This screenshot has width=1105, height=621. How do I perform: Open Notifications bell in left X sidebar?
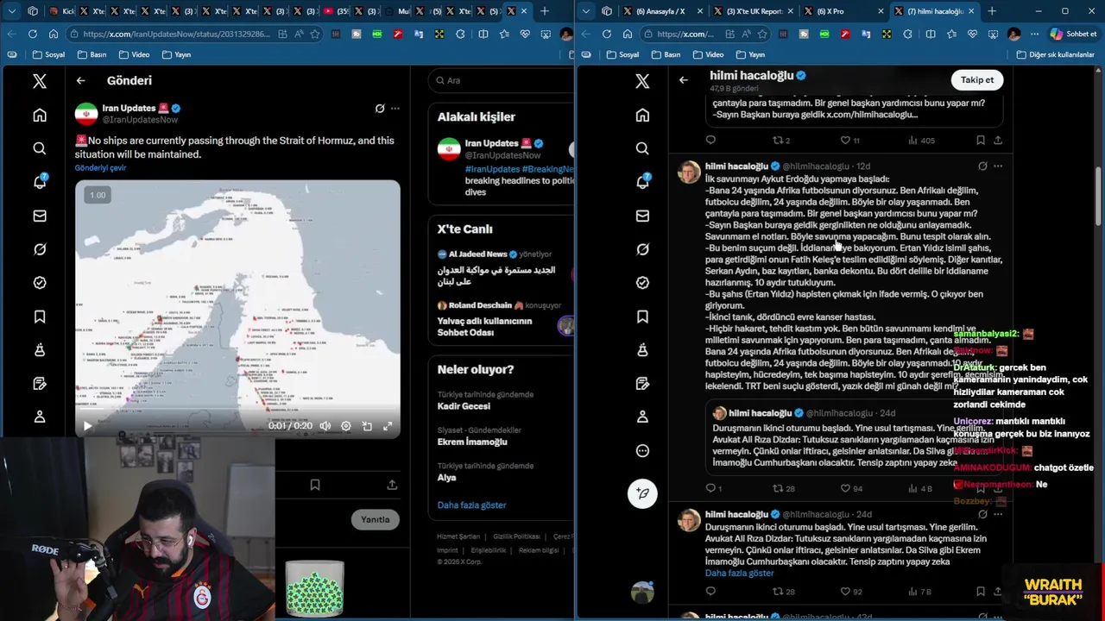(39, 182)
